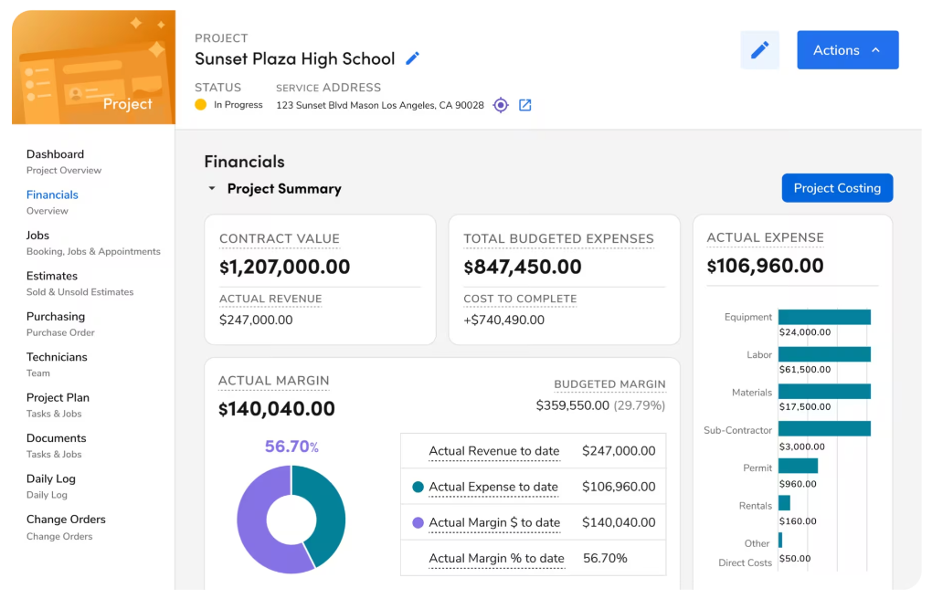This screenshot has height=599, width=932.
Task: Click the Actual Revenue to date row label
Action: click(x=494, y=451)
